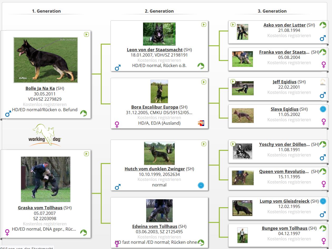This screenshot has height=249, width=332.
Task: Click the play icon on Bolle Ja Na Ka card
Action: pos(86,34)
